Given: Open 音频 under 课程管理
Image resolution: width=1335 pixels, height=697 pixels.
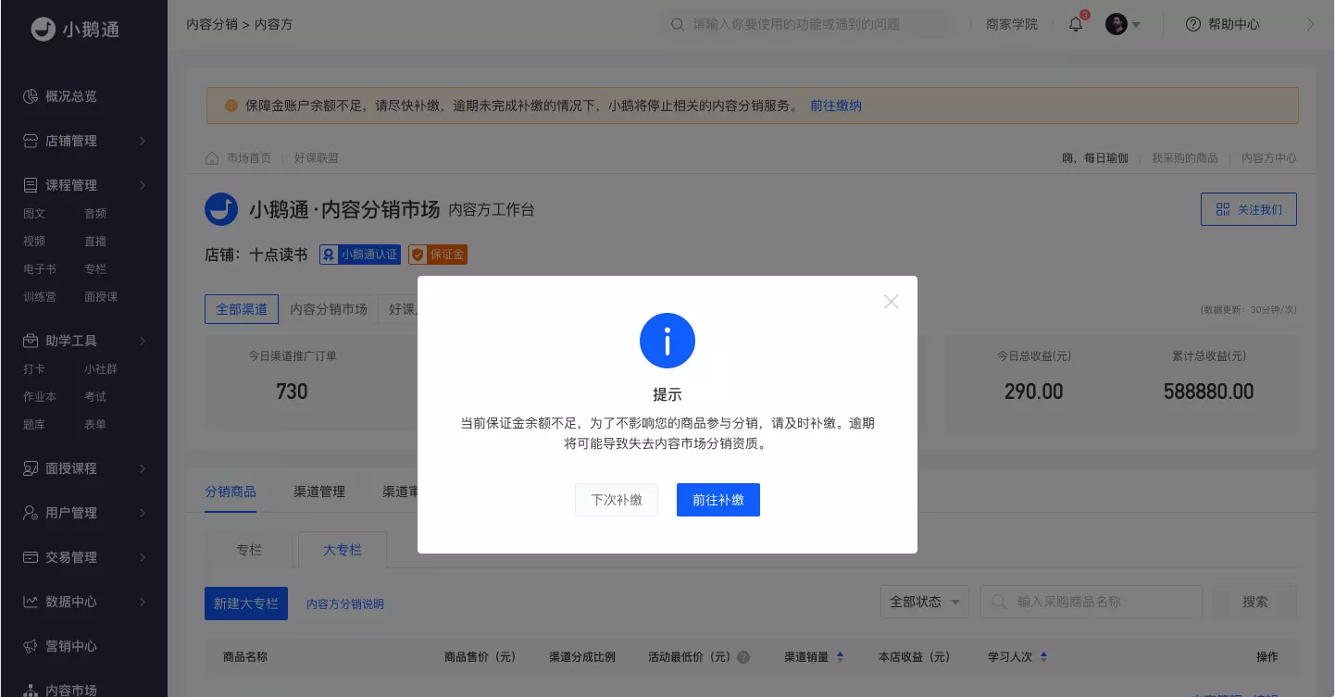Looking at the screenshot, I should coord(95,214).
